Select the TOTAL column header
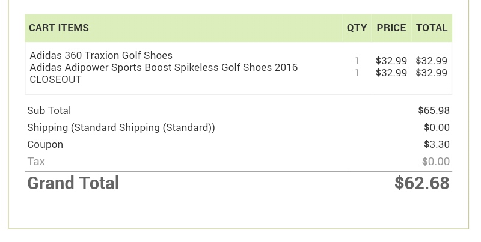 (432, 28)
